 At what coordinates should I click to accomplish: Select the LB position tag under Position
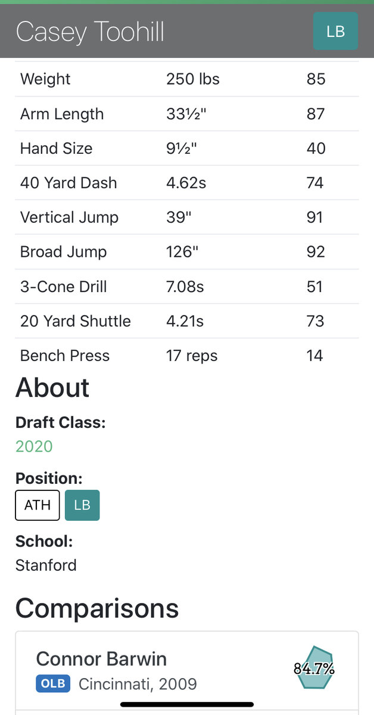point(82,505)
